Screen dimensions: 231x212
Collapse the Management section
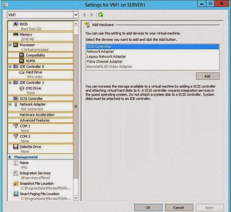10,157
